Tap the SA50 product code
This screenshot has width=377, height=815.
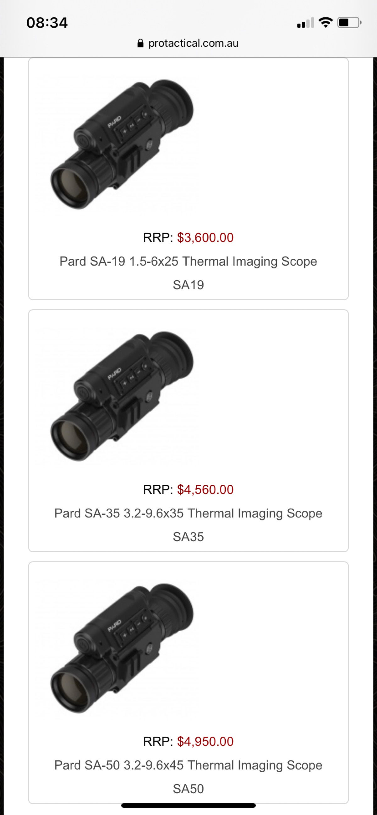(188, 788)
